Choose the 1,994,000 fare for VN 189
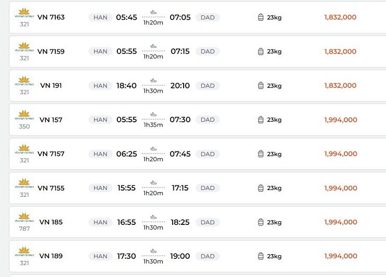This screenshot has height=277, width=386. (341, 256)
